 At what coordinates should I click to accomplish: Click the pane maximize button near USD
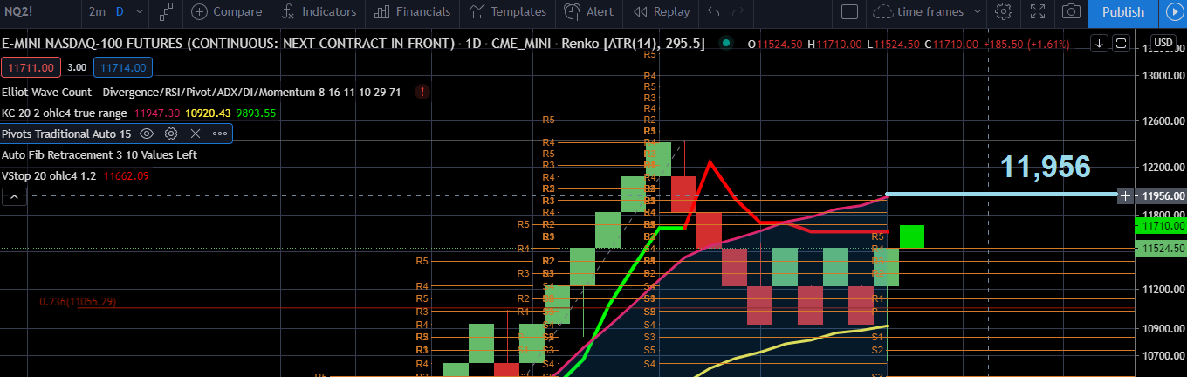(x=1122, y=42)
